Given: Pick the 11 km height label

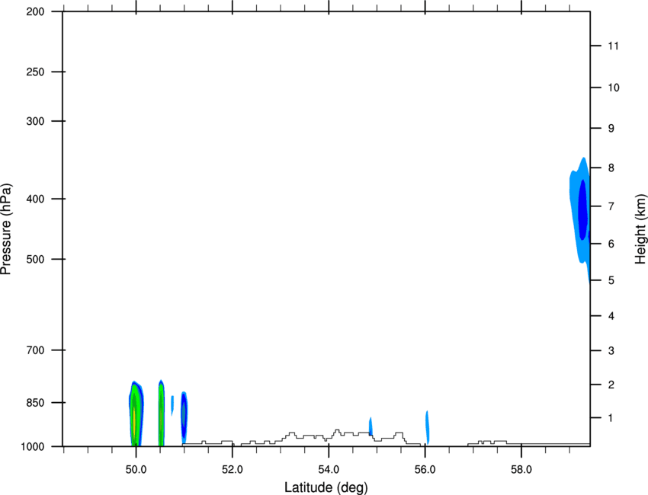Looking at the screenshot, I should [613, 46].
